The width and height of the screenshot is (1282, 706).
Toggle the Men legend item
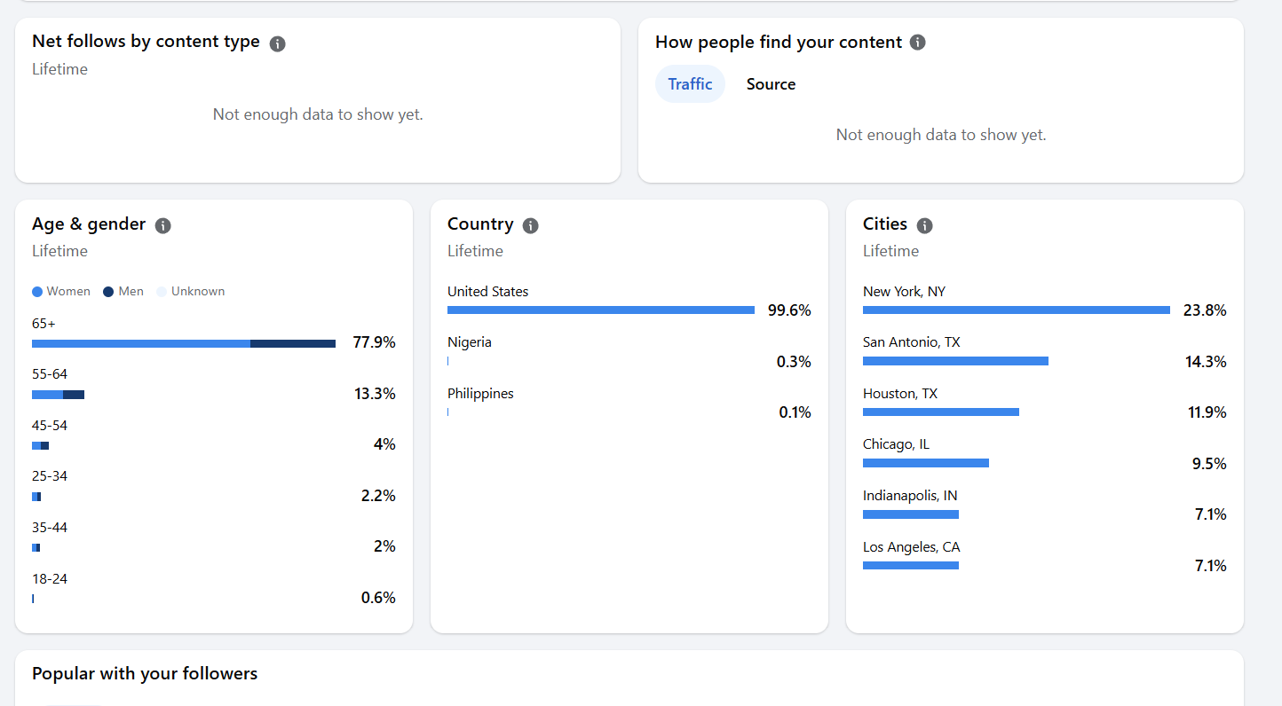click(123, 292)
